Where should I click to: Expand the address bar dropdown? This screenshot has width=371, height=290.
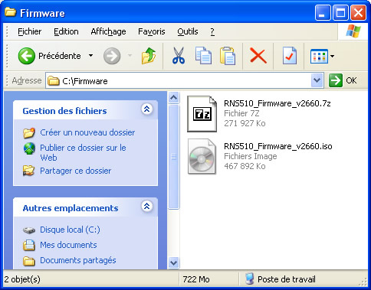tap(317, 80)
